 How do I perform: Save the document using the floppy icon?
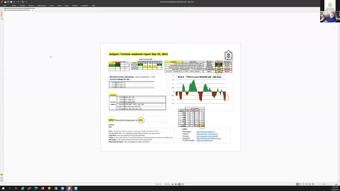pos(8,2)
